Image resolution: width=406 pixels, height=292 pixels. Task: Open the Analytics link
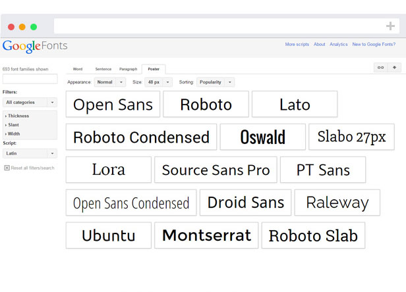tap(339, 44)
